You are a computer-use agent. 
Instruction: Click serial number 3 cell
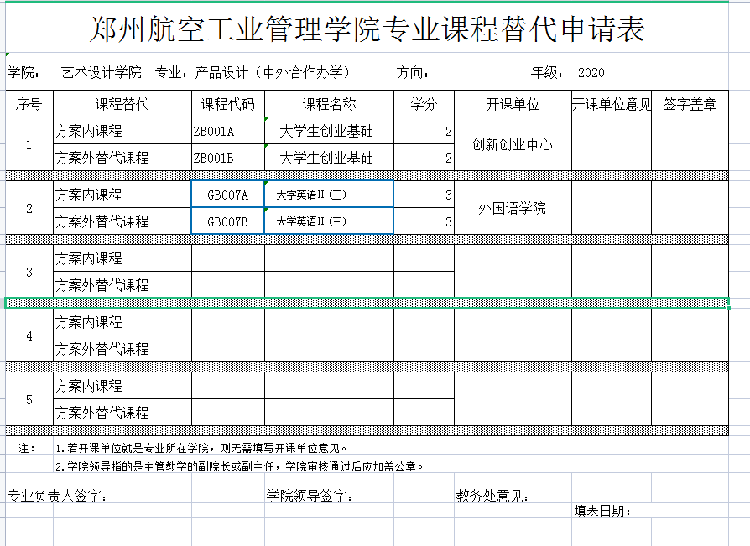coord(29,272)
